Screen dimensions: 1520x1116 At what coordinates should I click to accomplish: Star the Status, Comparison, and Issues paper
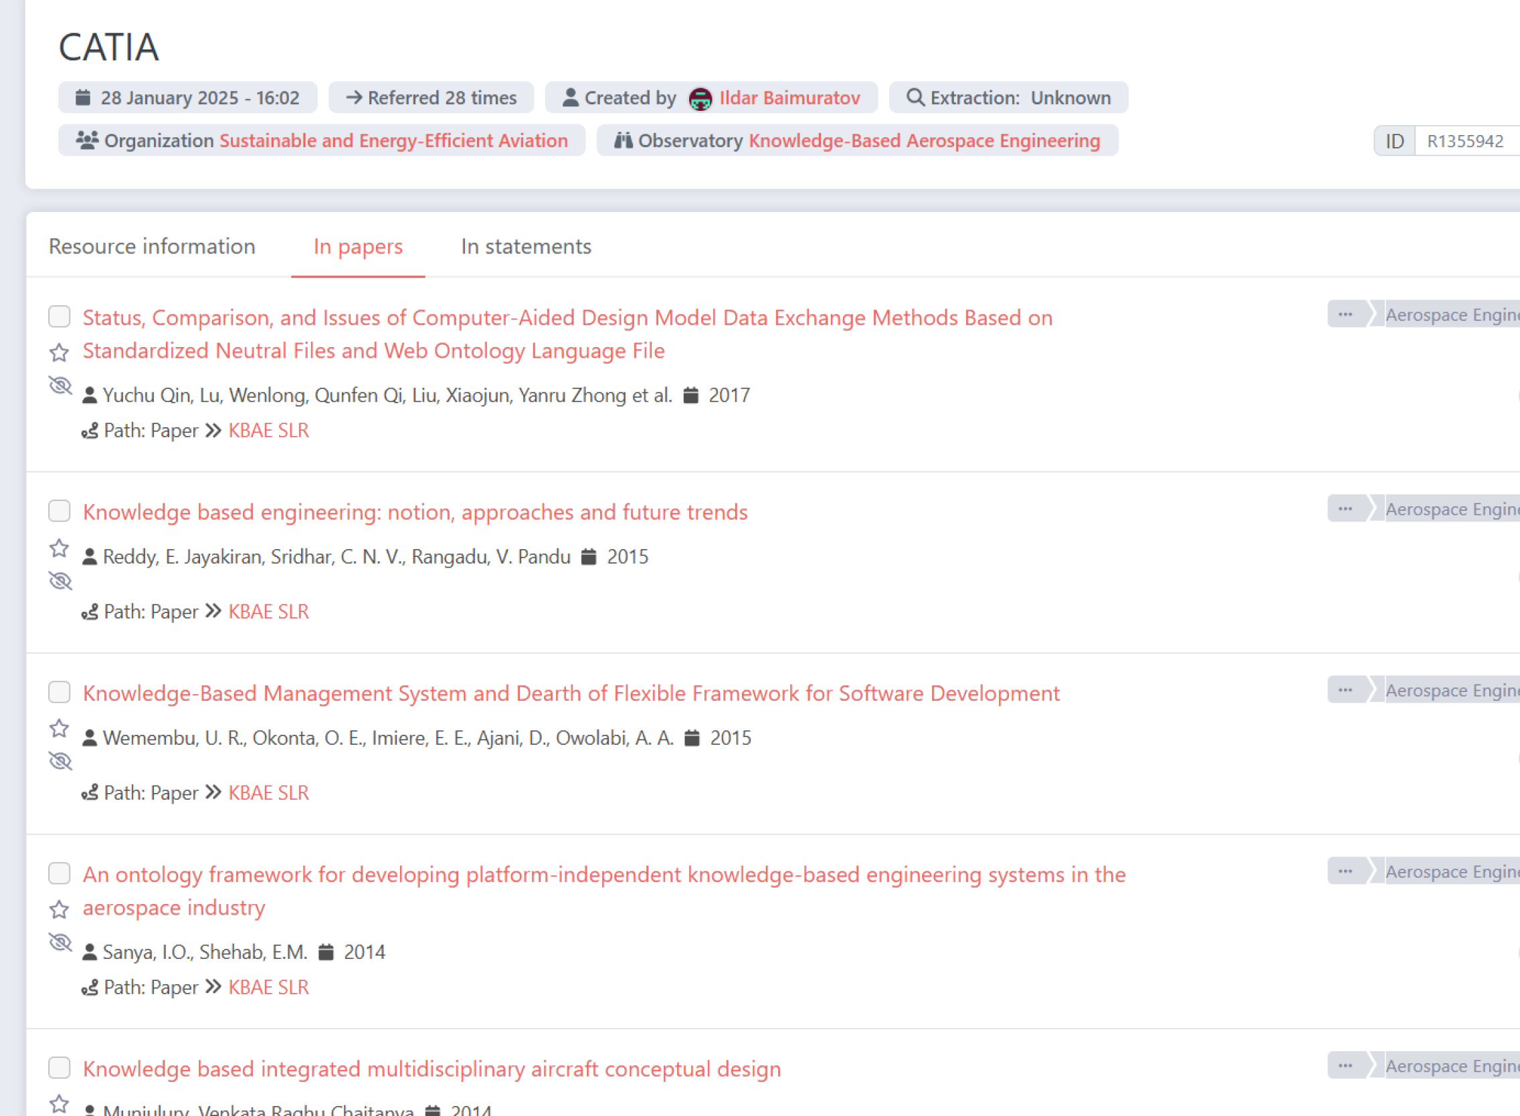[x=60, y=352]
